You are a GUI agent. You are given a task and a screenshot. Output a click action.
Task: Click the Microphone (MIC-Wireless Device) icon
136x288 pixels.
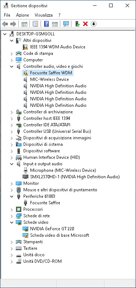pos(25,170)
